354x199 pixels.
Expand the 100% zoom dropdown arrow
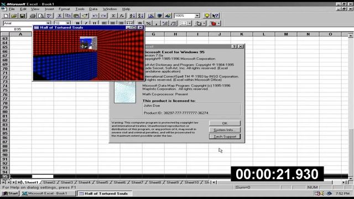pos(197,15)
